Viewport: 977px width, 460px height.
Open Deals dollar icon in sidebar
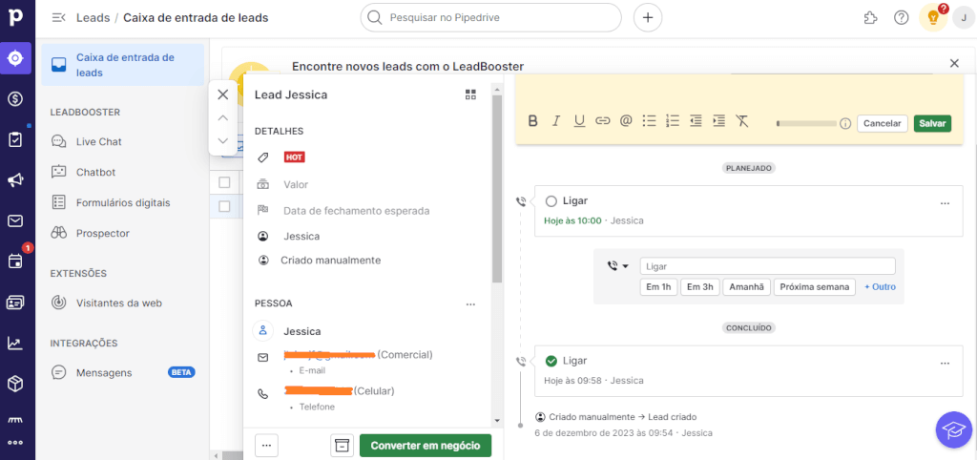(15, 98)
